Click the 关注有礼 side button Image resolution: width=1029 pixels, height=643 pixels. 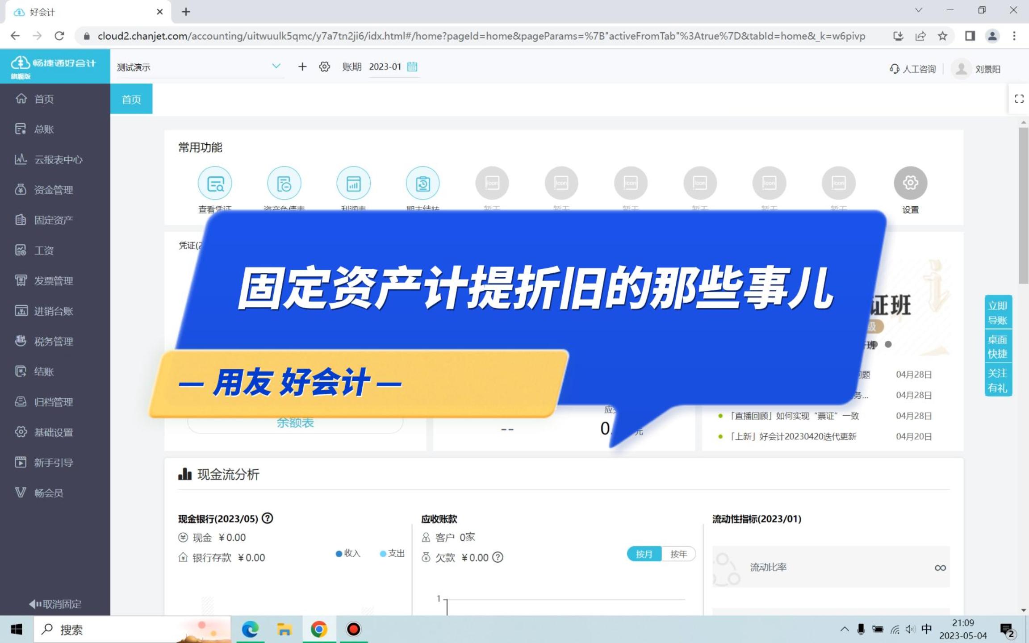pos(998,380)
